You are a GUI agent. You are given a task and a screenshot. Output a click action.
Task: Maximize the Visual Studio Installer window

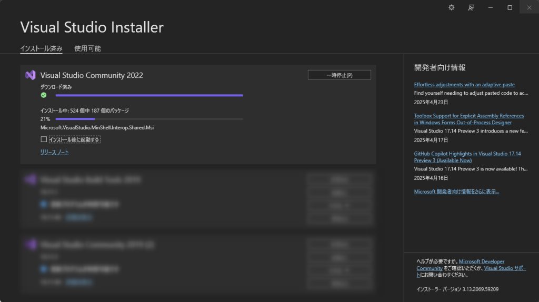(510, 7)
